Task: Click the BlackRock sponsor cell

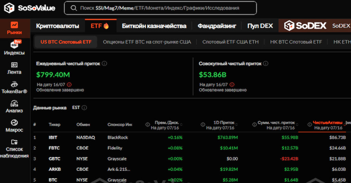Action: coord(118,137)
